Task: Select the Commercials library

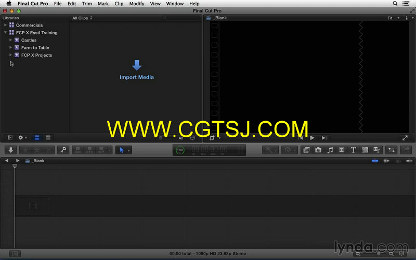Action: click(29, 25)
